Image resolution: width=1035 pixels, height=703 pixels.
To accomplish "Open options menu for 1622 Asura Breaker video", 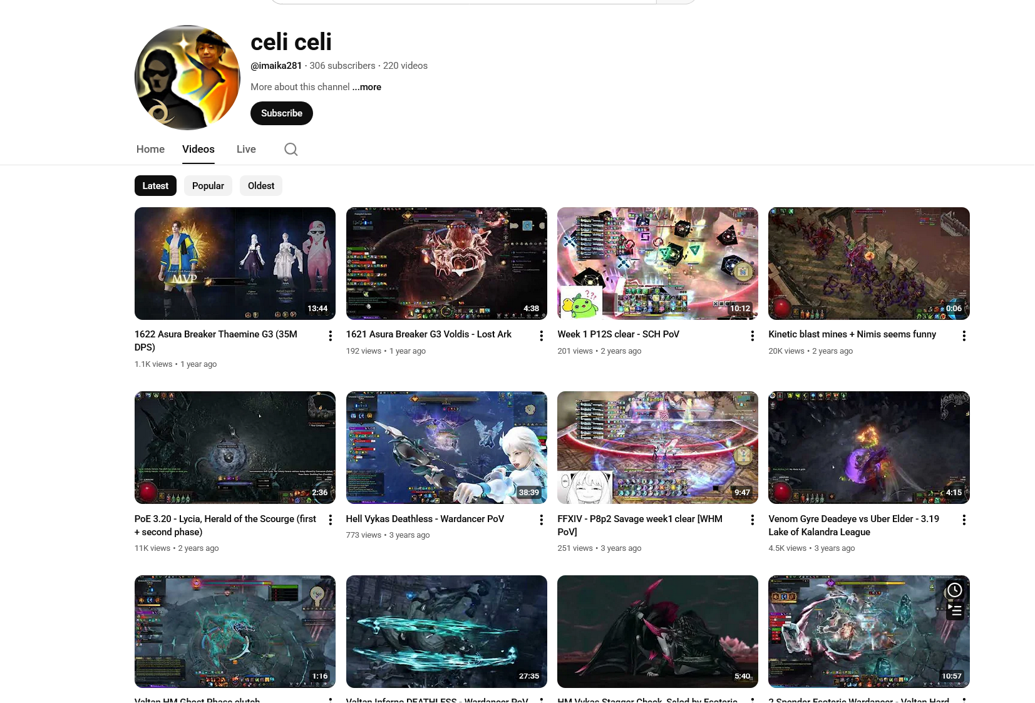I will (330, 336).
